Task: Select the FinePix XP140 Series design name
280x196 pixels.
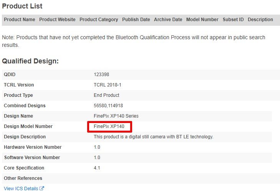Action: [x=116, y=116]
